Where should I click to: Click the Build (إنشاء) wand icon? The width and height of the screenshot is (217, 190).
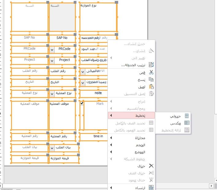(151, 51)
